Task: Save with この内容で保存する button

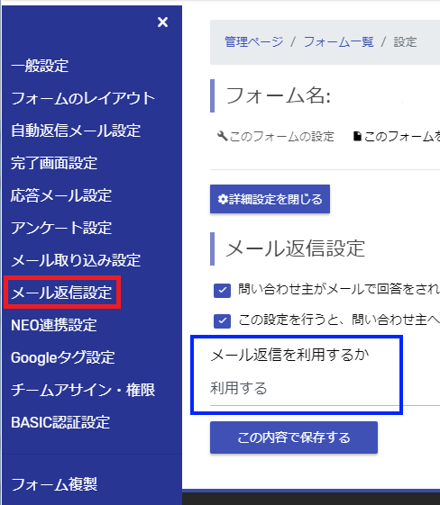Action: tap(294, 437)
